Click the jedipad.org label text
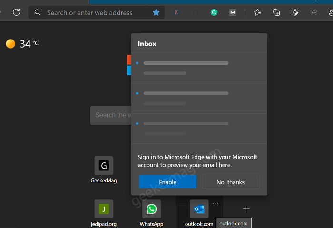This screenshot has height=228, width=333. (x=104, y=224)
